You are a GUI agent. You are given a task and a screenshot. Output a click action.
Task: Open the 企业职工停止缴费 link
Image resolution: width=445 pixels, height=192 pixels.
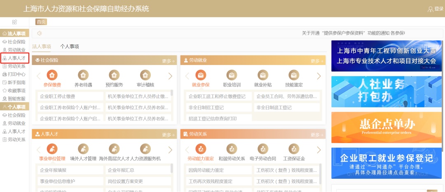click(x=58, y=96)
